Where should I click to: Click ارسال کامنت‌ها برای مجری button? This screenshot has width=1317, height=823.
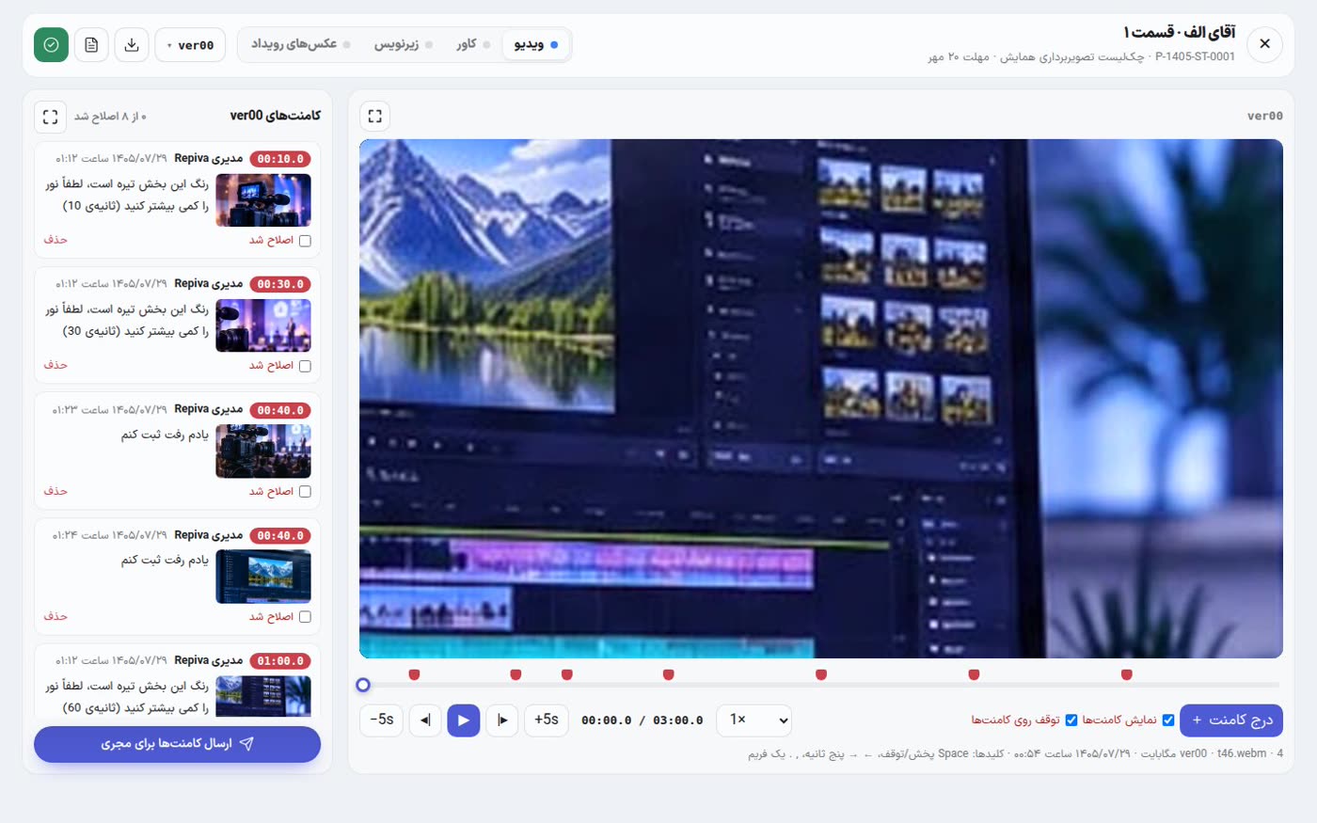click(177, 744)
